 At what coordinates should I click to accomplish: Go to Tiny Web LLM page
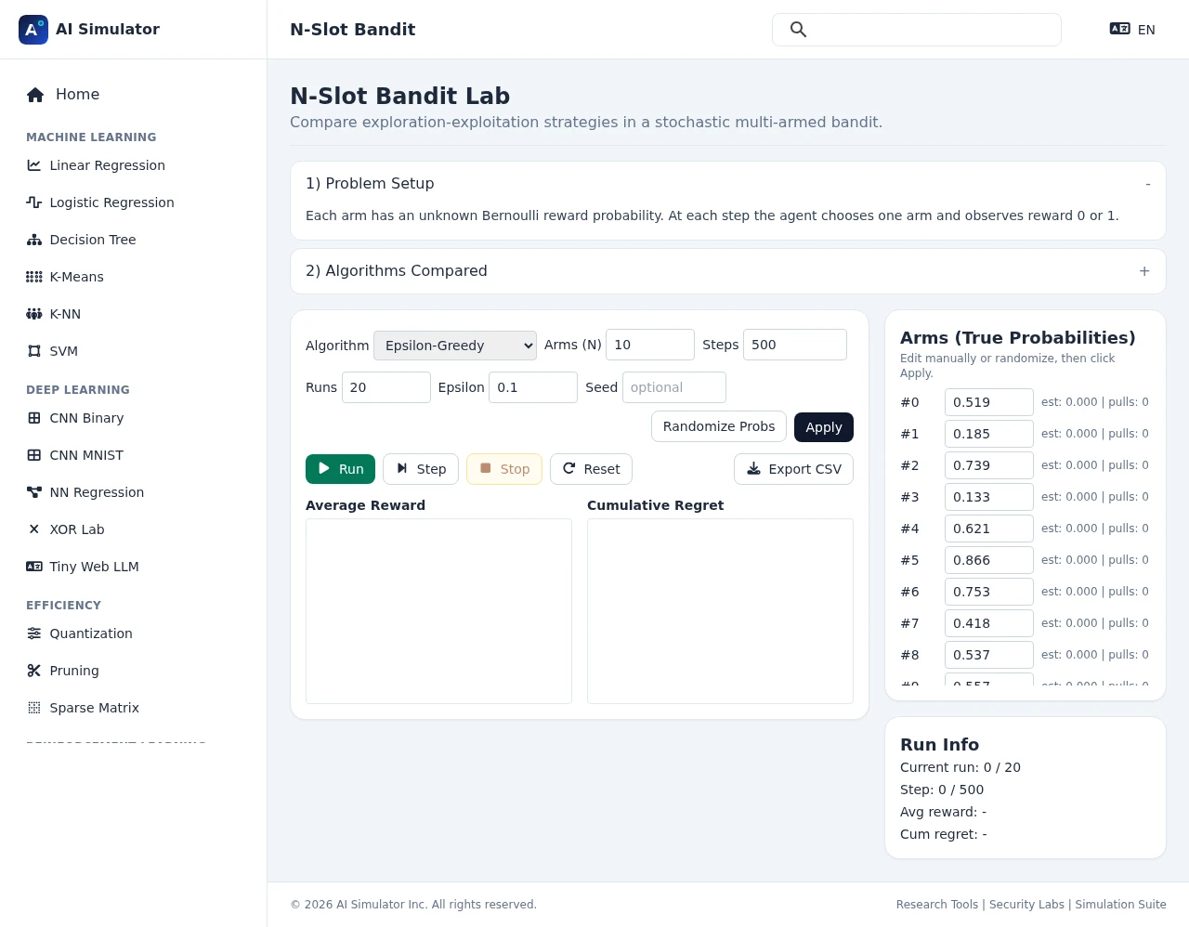point(94,567)
